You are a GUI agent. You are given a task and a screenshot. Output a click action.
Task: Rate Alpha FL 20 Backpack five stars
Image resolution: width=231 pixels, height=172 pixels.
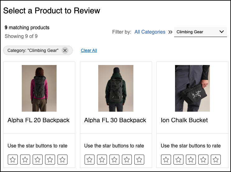pyautogui.click(x=62, y=160)
